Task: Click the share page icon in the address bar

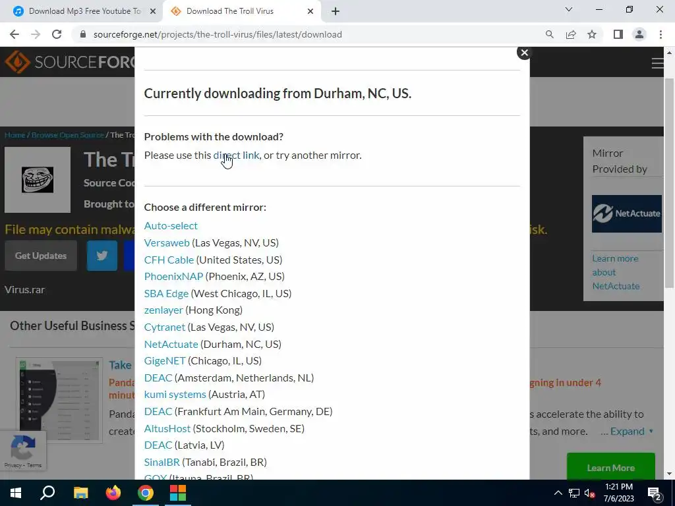Action: 571,34
